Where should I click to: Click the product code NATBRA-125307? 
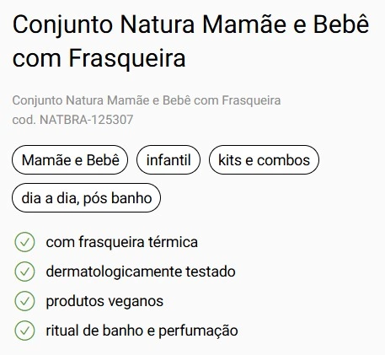tap(87, 120)
